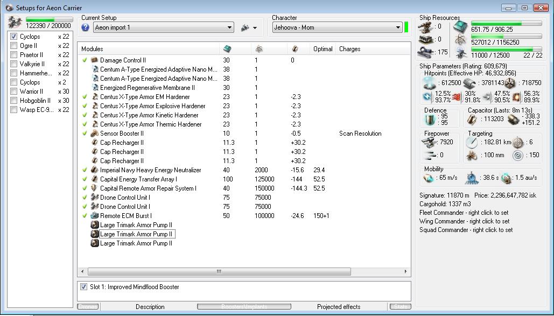Click the Imperial Navy Heavy Energy Neutralizer icon
Viewport: 554px width, 316px height.
tap(95, 170)
